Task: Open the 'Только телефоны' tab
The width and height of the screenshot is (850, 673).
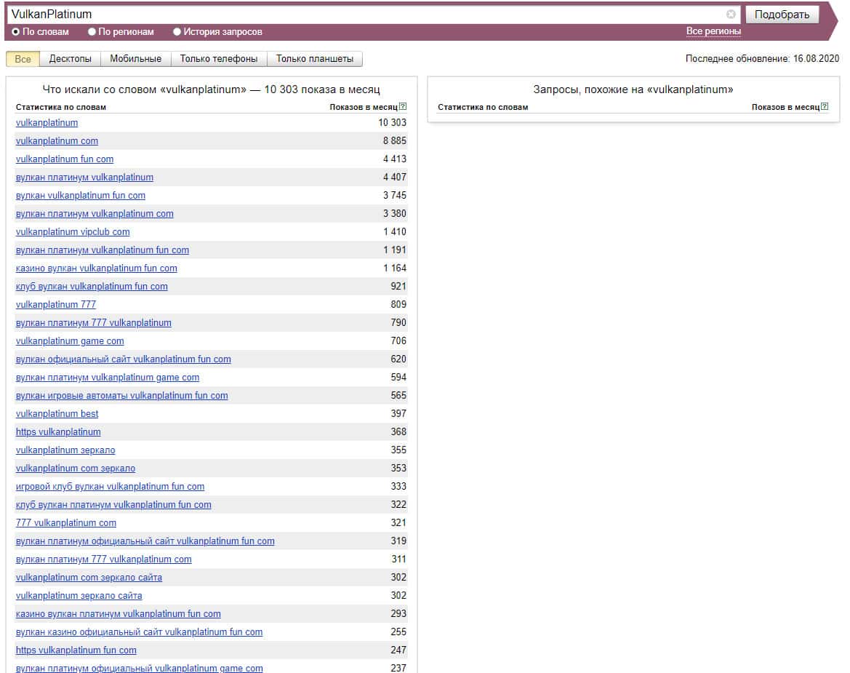Action: (x=219, y=59)
